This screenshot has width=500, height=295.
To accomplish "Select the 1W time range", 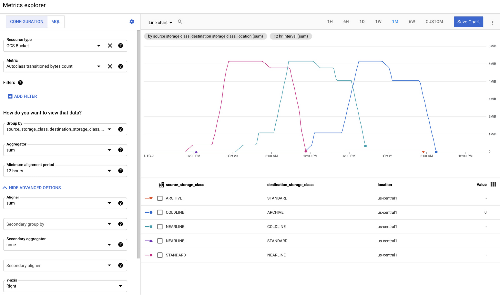I will [378, 22].
